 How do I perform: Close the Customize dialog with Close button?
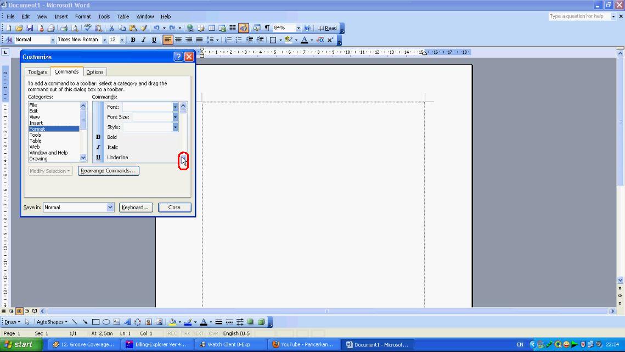(174, 207)
